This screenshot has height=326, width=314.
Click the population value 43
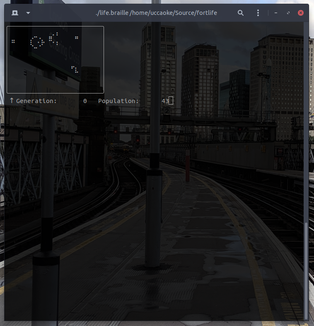coord(165,101)
